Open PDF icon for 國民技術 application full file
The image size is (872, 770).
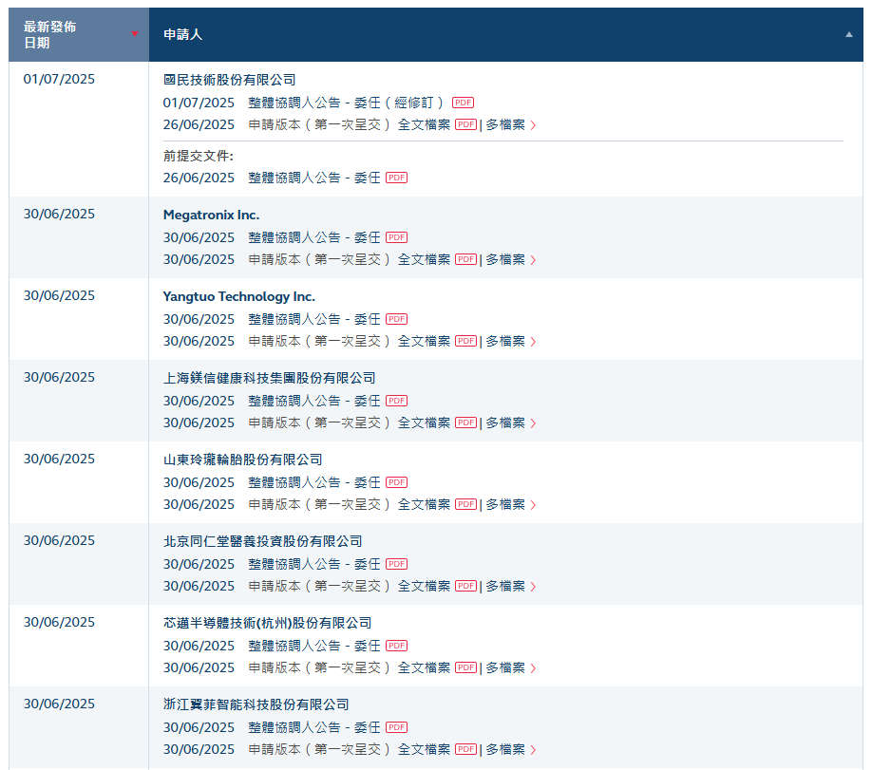(465, 125)
